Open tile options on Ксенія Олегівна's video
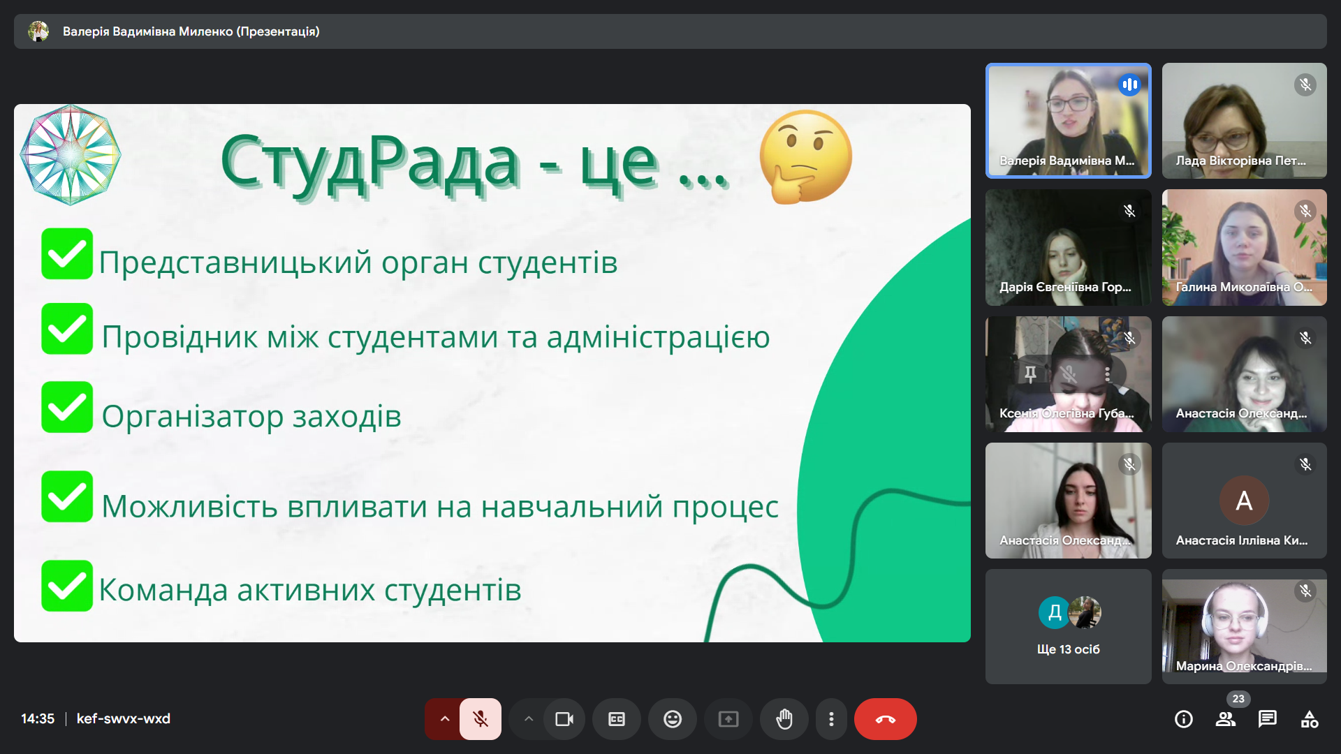 point(1107,374)
